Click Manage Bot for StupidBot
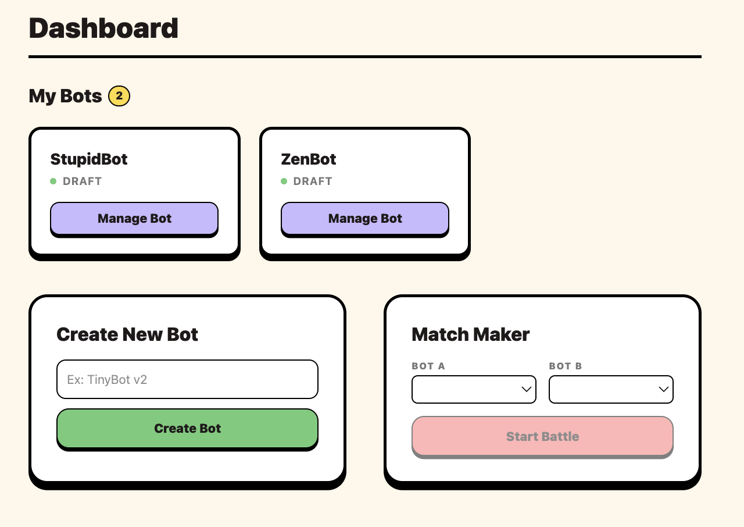This screenshot has width=744, height=527. click(134, 219)
